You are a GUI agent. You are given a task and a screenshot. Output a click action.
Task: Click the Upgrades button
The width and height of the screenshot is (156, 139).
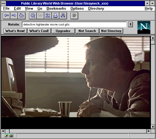coord(63,31)
